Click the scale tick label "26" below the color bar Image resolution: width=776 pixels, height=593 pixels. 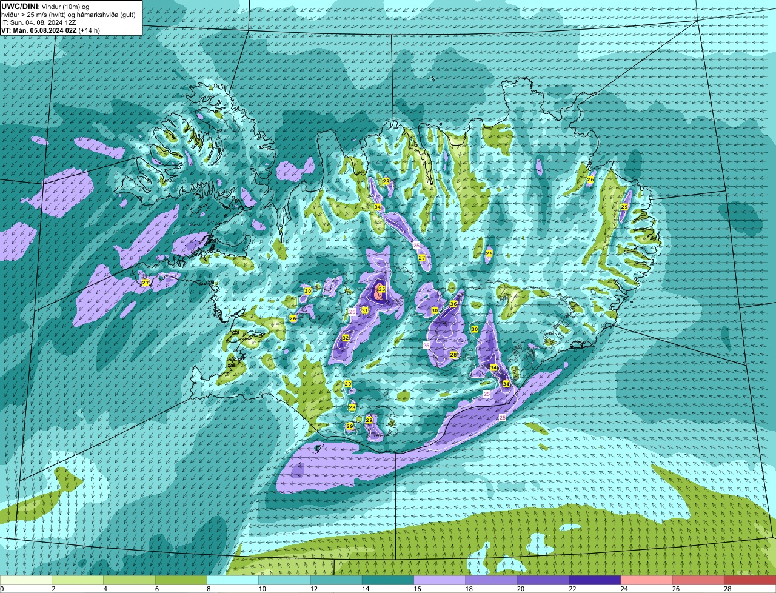pyautogui.click(x=675, y=589)
